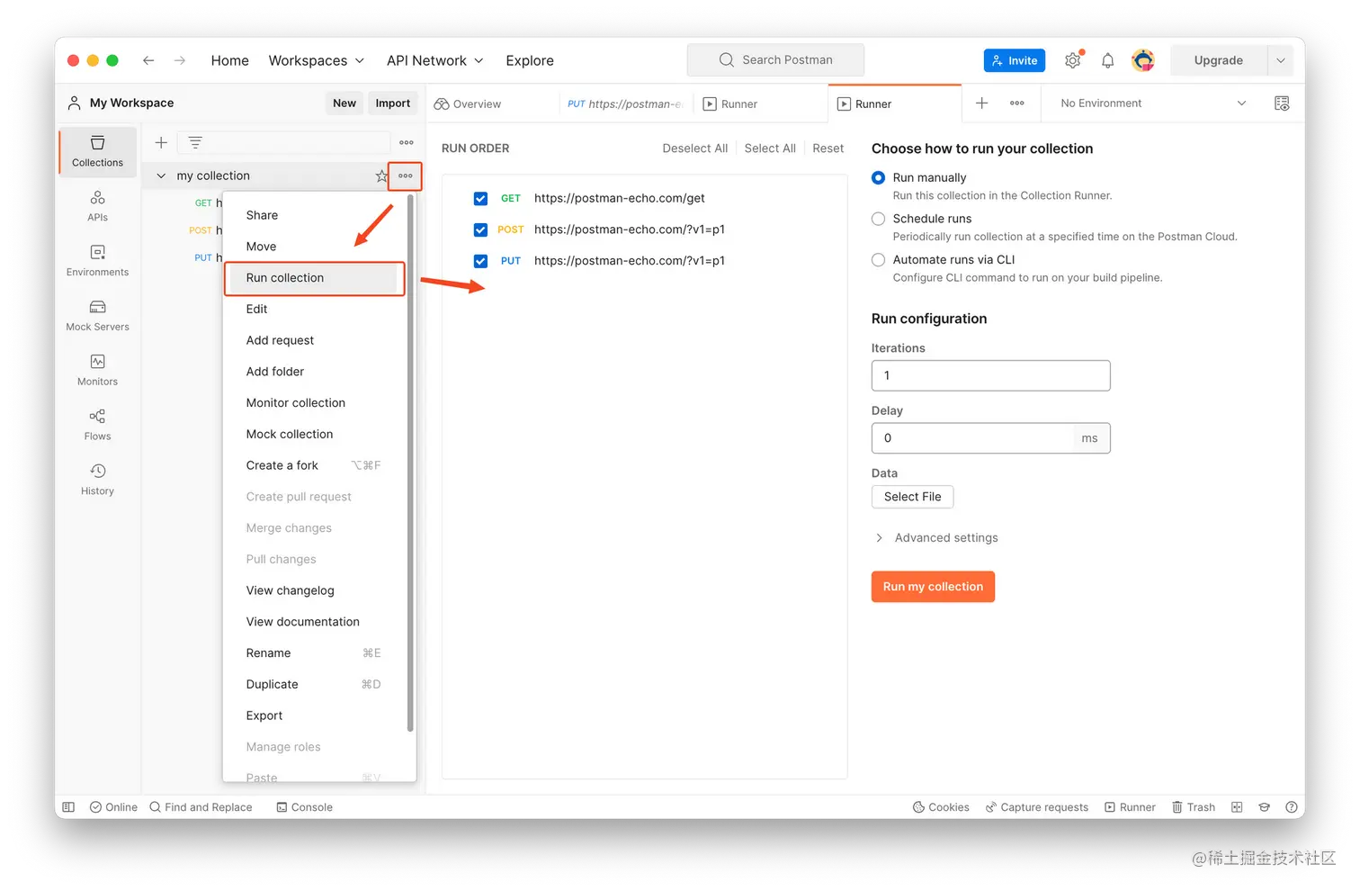Select Automate runs via CLI option
The image size is (1360, 891).
(878, 260)
